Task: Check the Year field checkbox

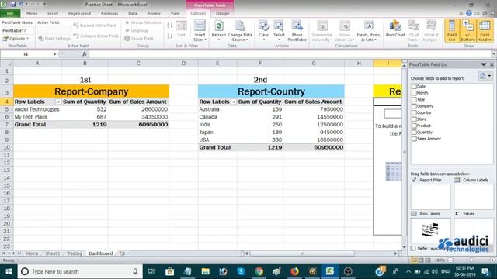Action: 414,99
